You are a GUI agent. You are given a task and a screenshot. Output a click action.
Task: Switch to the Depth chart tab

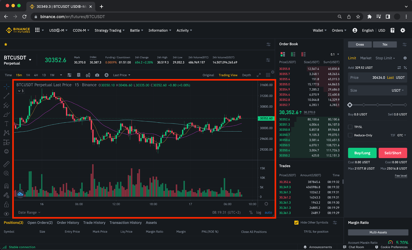[246, 75]
